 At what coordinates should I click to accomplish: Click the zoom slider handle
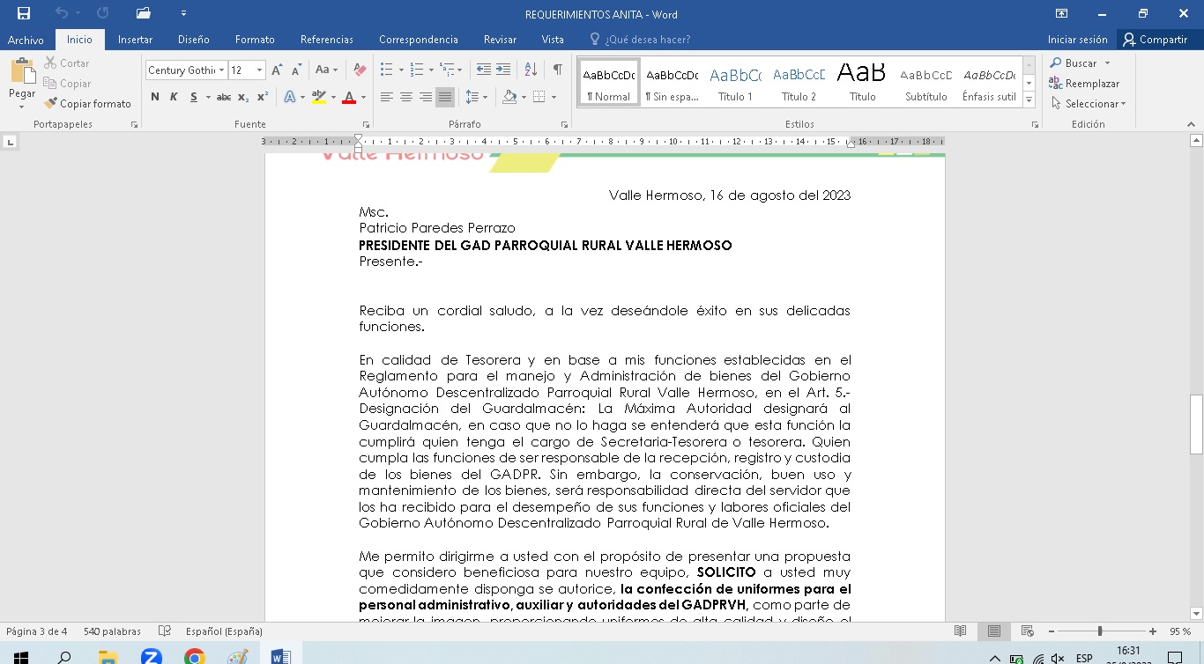tap(1100, 631)
